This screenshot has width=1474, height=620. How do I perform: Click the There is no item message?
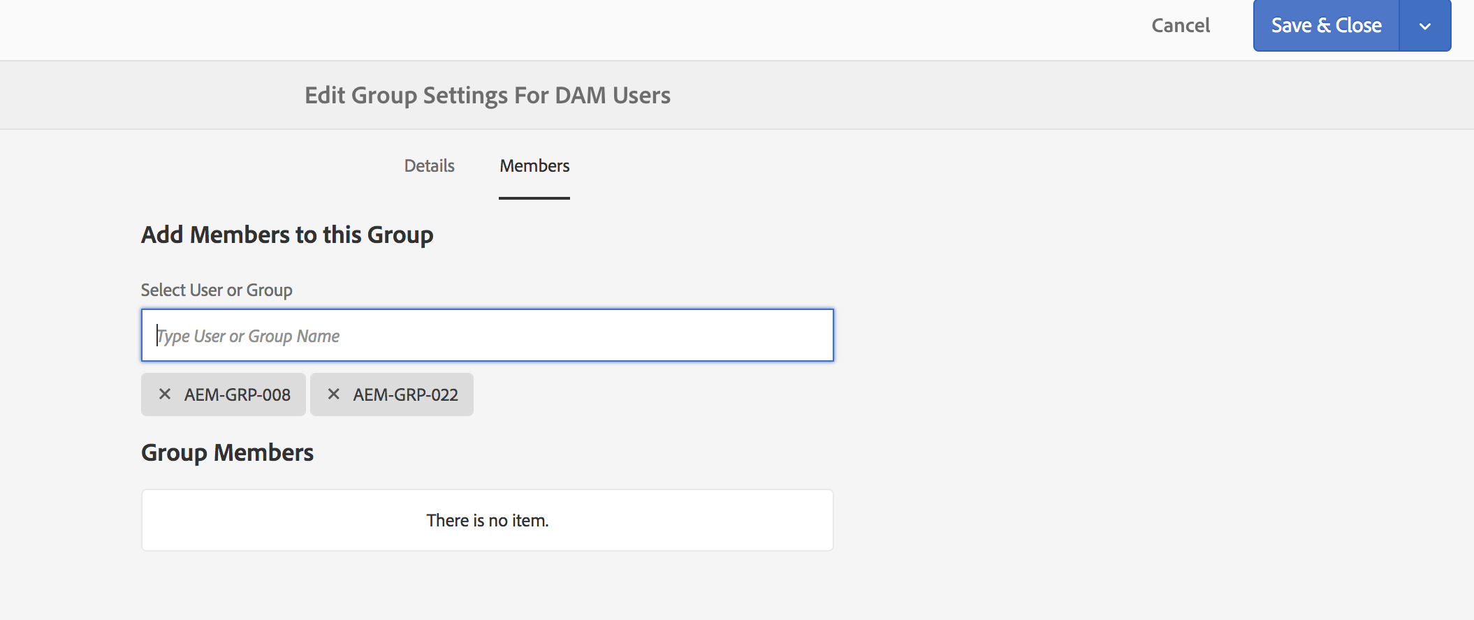pos(487,521)
